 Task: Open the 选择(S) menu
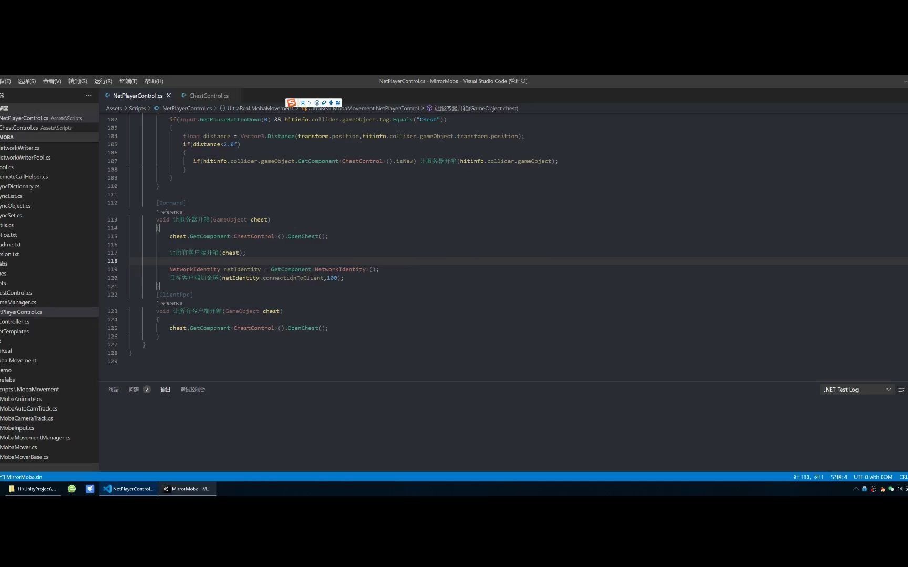(x=27, y=81)
